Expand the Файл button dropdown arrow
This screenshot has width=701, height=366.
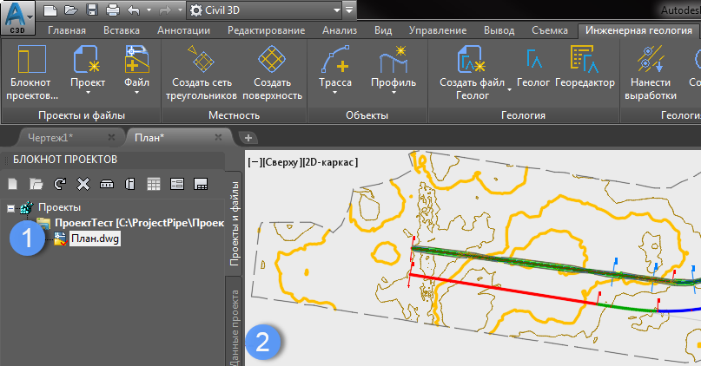(136, 93)
